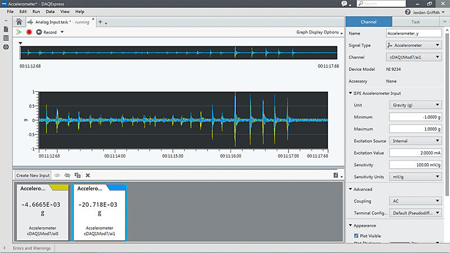The height and width of the screenshot is (253, 450).
Task: Click the red Stop button
Action: coord(29,32)
